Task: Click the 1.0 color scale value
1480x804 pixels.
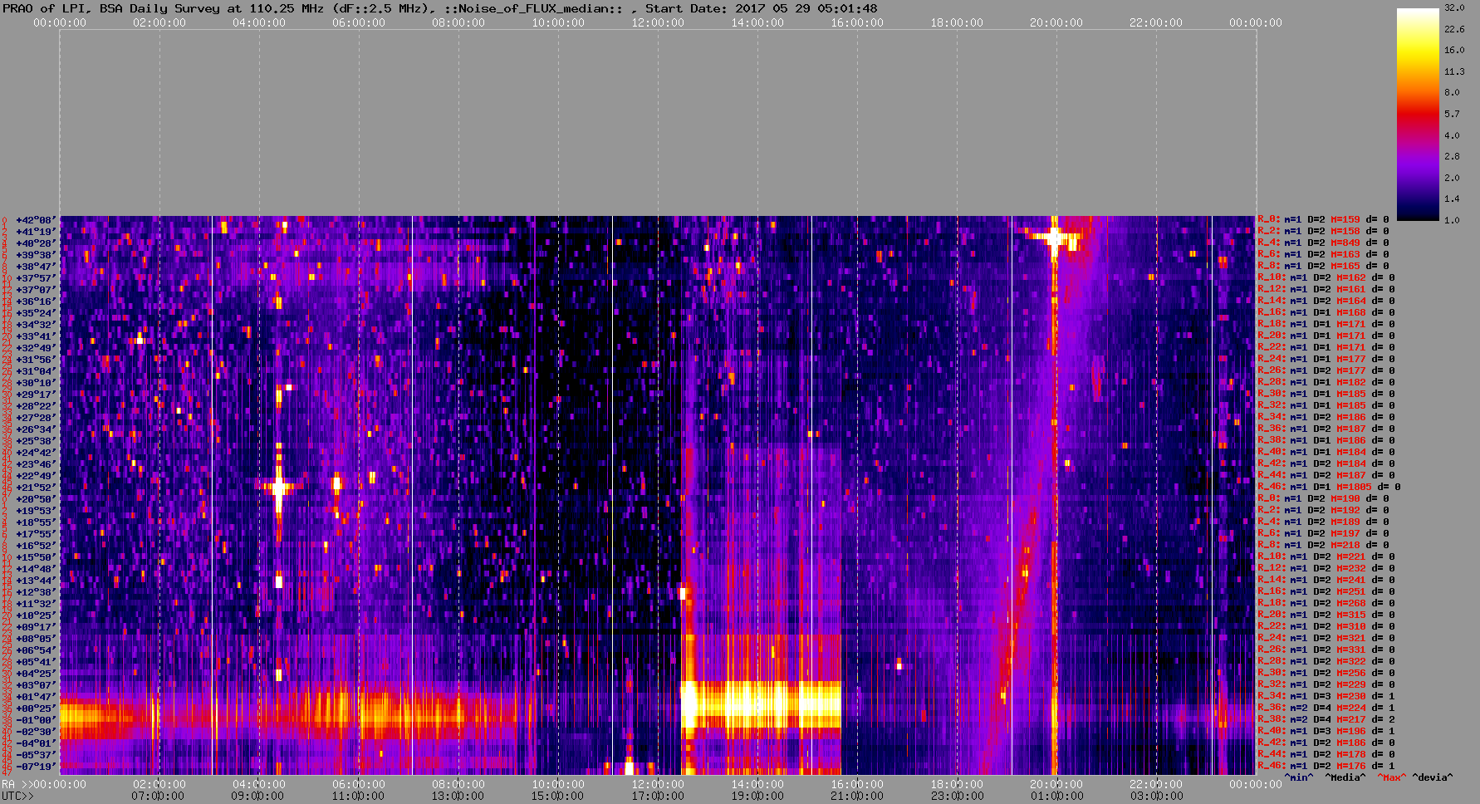Action: pyautogui.click(x=1452, y=220)
